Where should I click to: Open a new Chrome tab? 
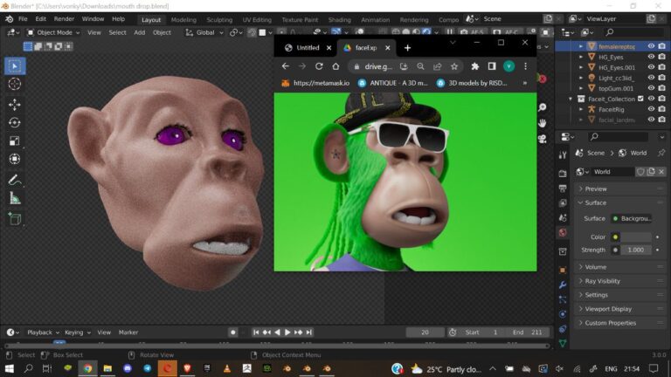point(407,48)
